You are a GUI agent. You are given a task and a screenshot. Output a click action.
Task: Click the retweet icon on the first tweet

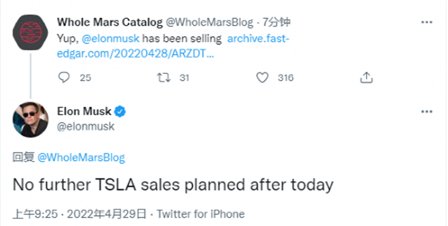click(x=163, y=78)
